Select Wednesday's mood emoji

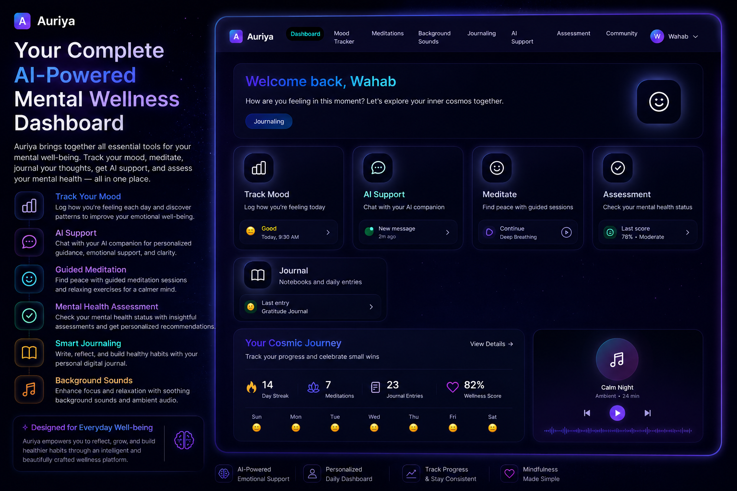[374, 428]
